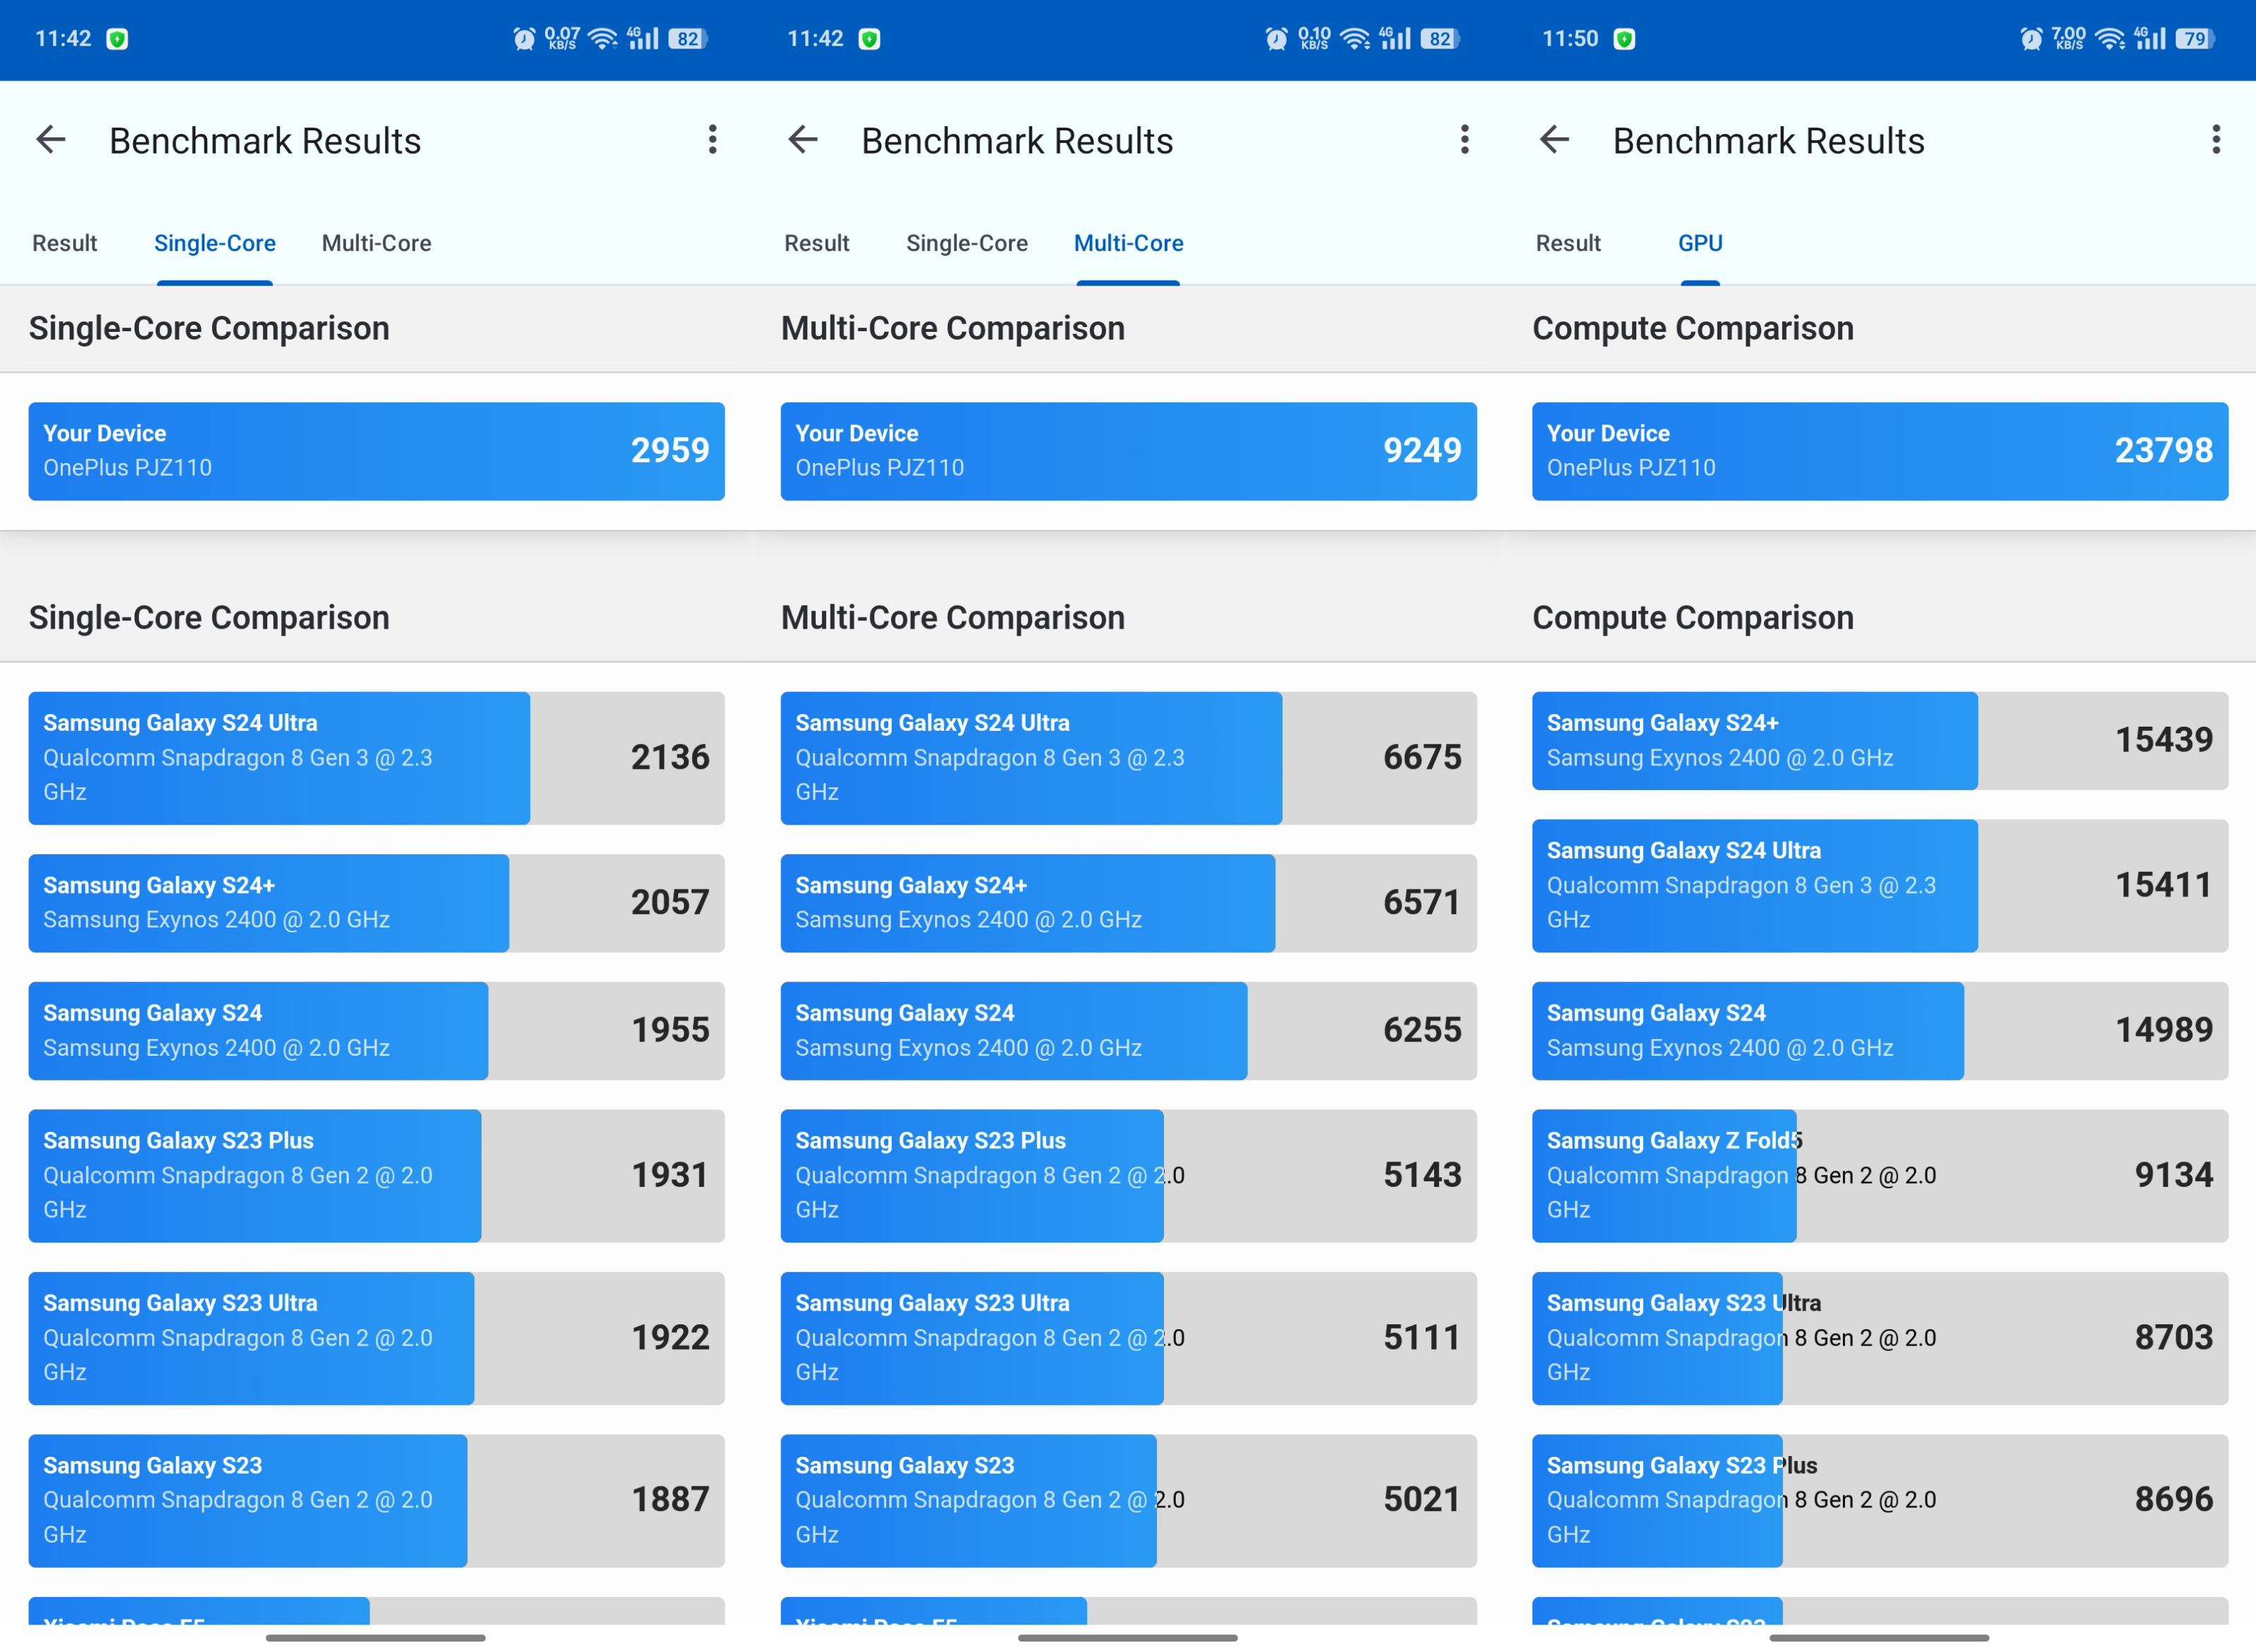This screenshot has height=1652, width=2256.
Task: Tap back arrow in the Single-Core screen
Action: coord(51,140)
